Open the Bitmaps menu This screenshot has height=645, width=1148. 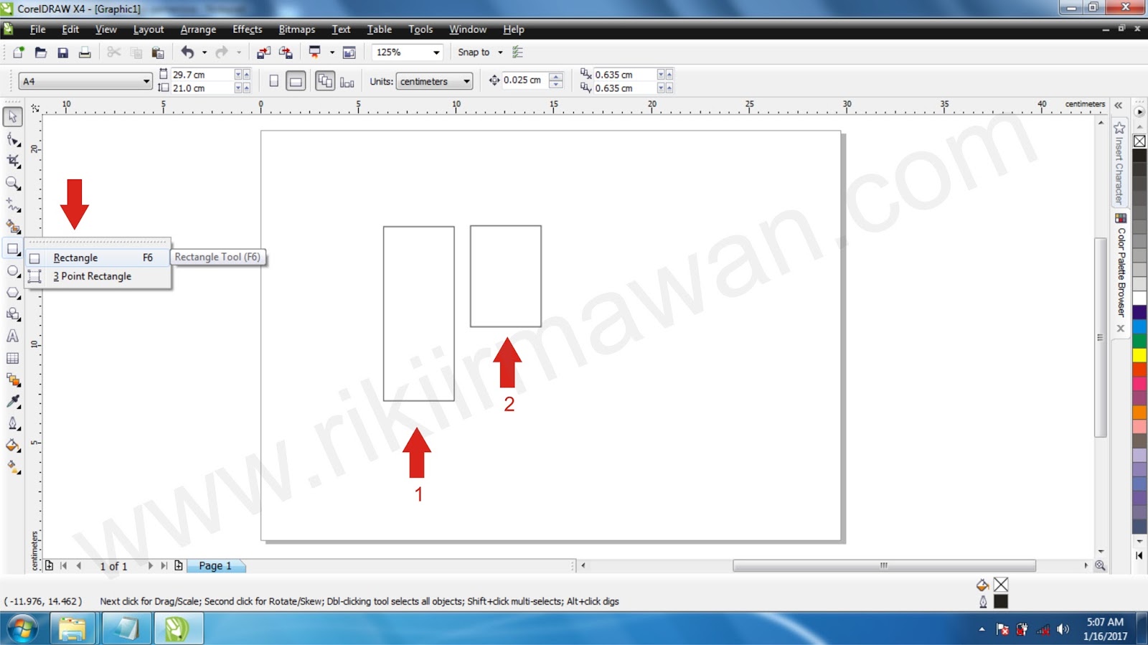coord(297,29)
